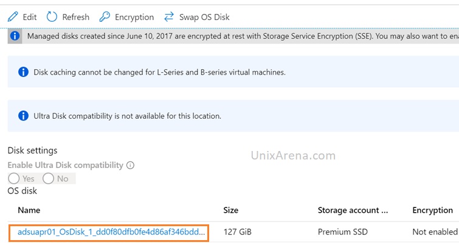Click the Storage account column header
The image size is (459, 248).
click(x=353, y=210)
